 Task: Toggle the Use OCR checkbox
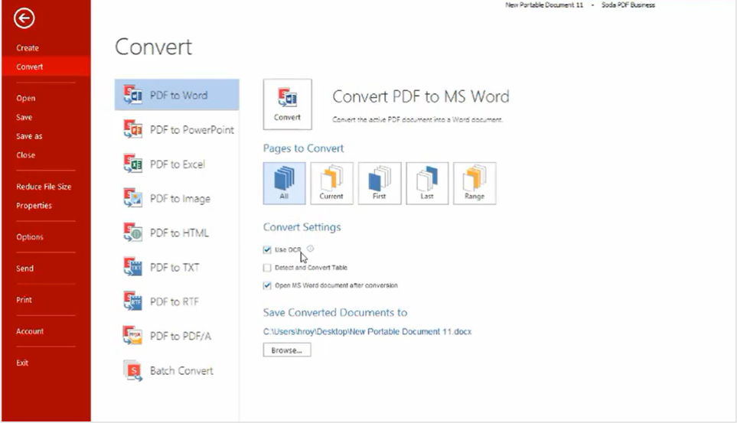coord(267,249)
